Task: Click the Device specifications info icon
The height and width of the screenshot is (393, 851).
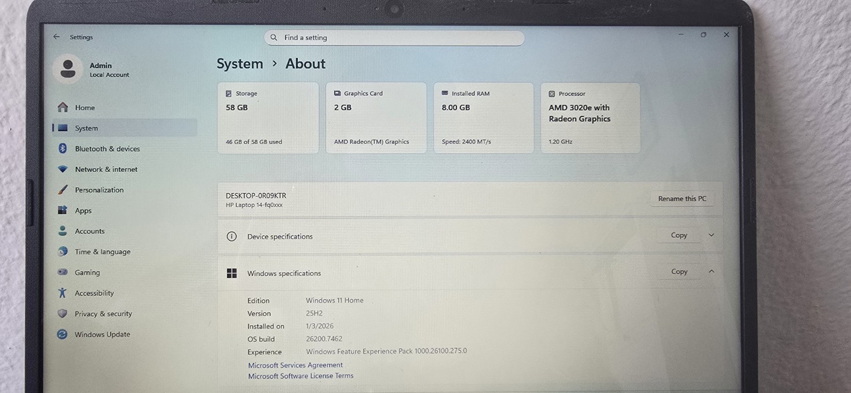Action: pyautogui.click(x=231, y=236)
